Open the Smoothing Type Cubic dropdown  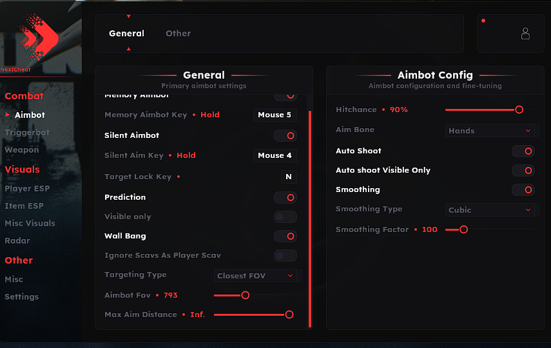[x=490, y=210]
